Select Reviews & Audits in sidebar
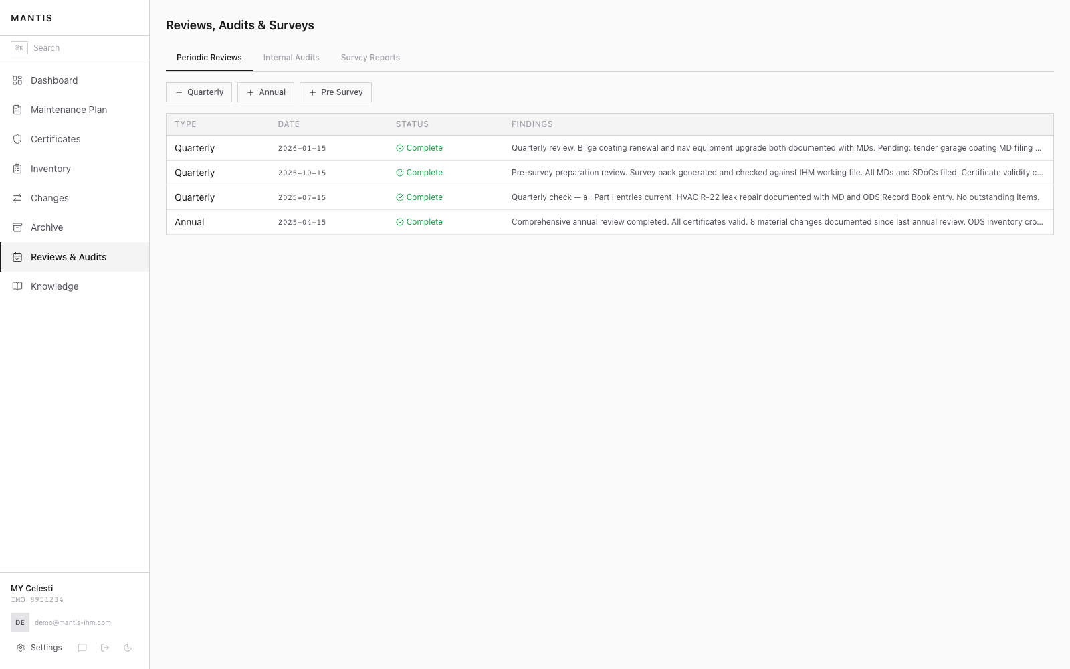This screenshot has width=1070, height=669. tap(74, 257)
